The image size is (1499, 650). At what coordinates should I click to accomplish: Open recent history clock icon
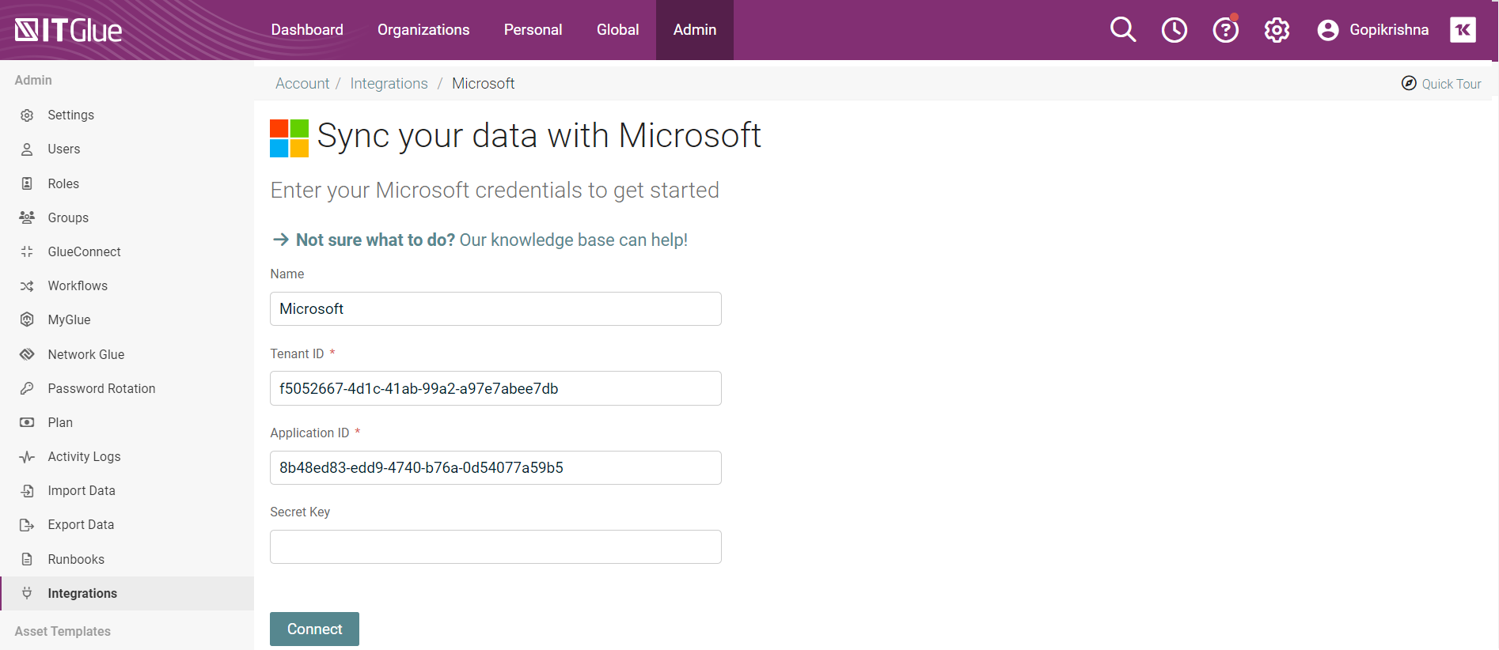point(1175,30)
